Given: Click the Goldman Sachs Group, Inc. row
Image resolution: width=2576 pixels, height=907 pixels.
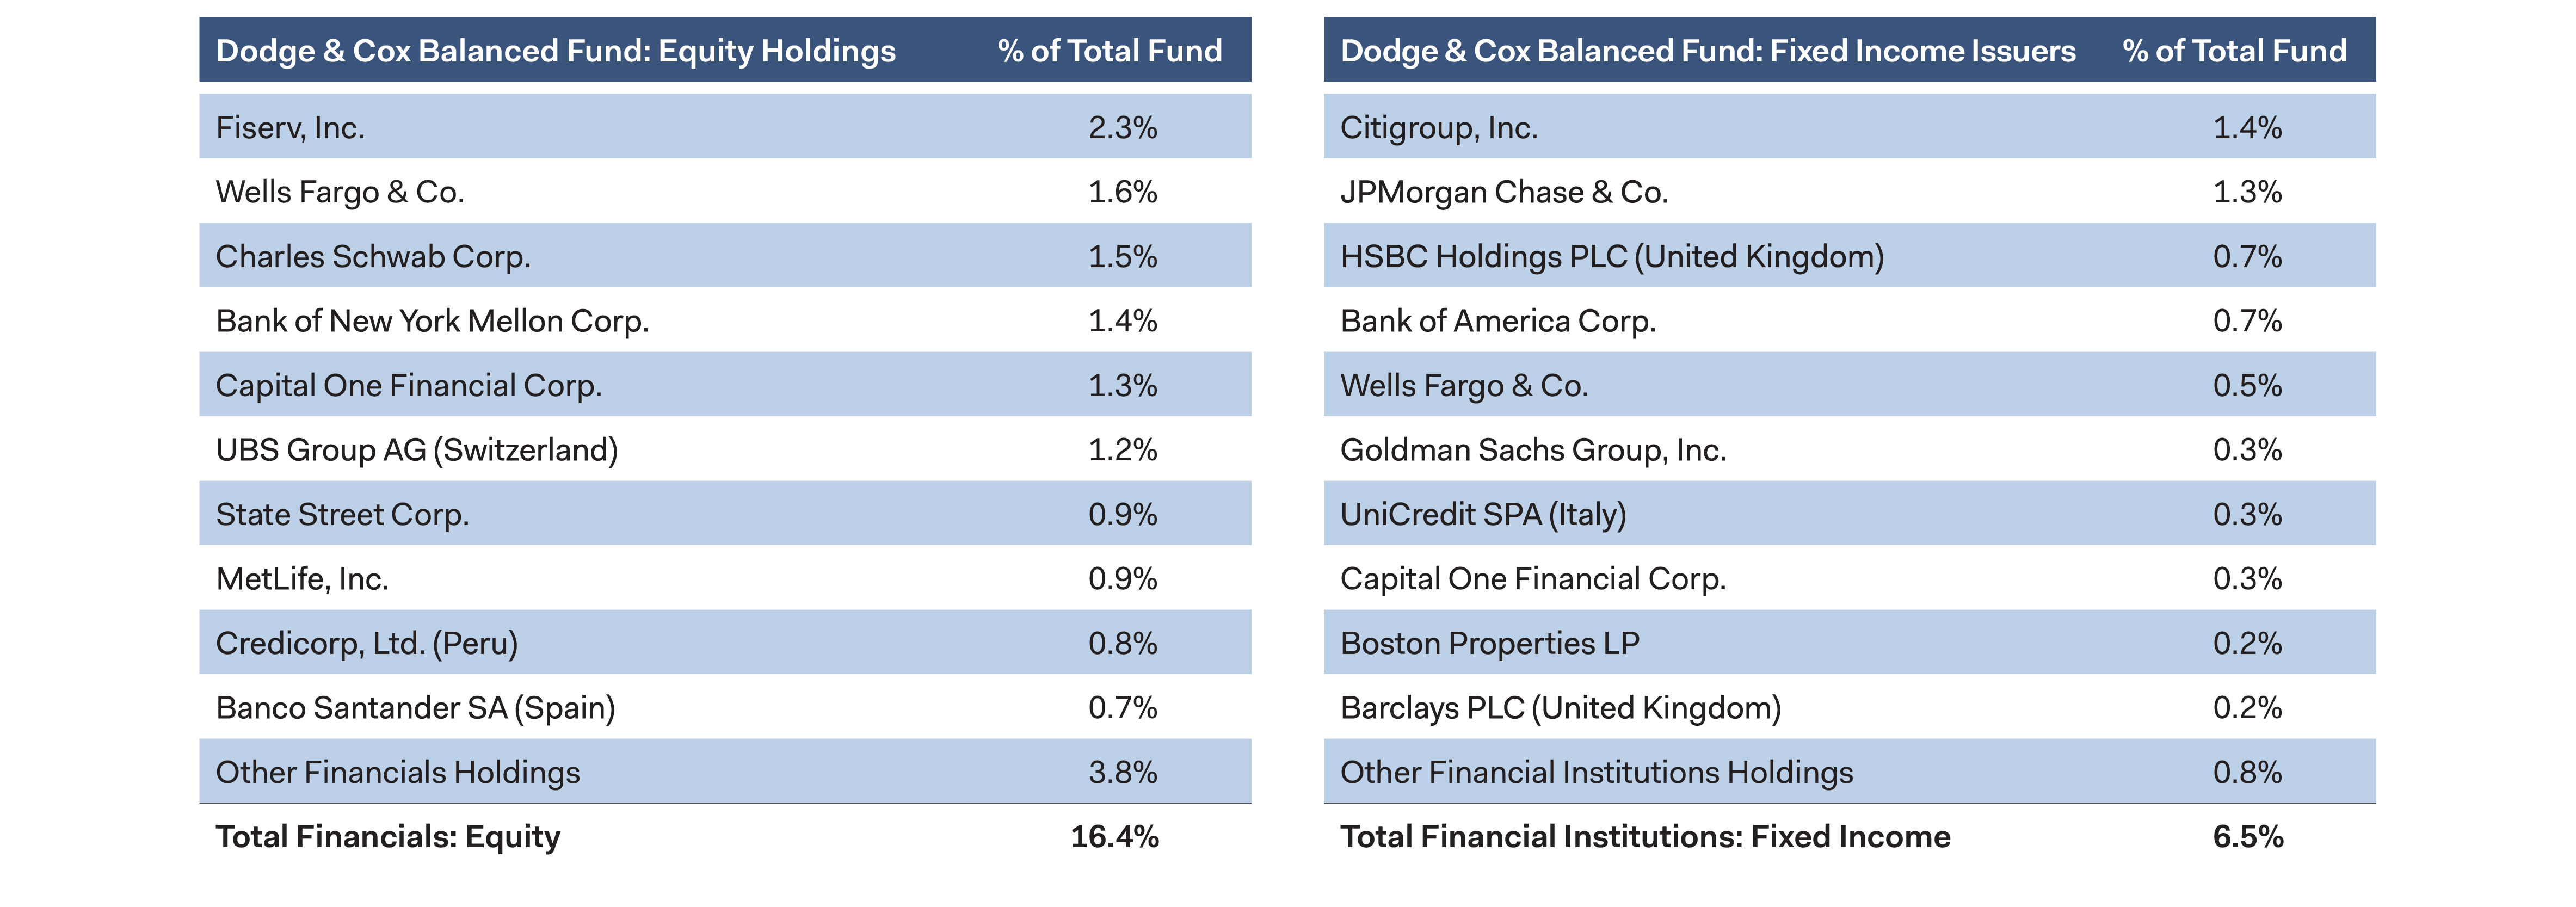Looking at the screenshot, I should pyautogui.click(x=1532, y=450).
